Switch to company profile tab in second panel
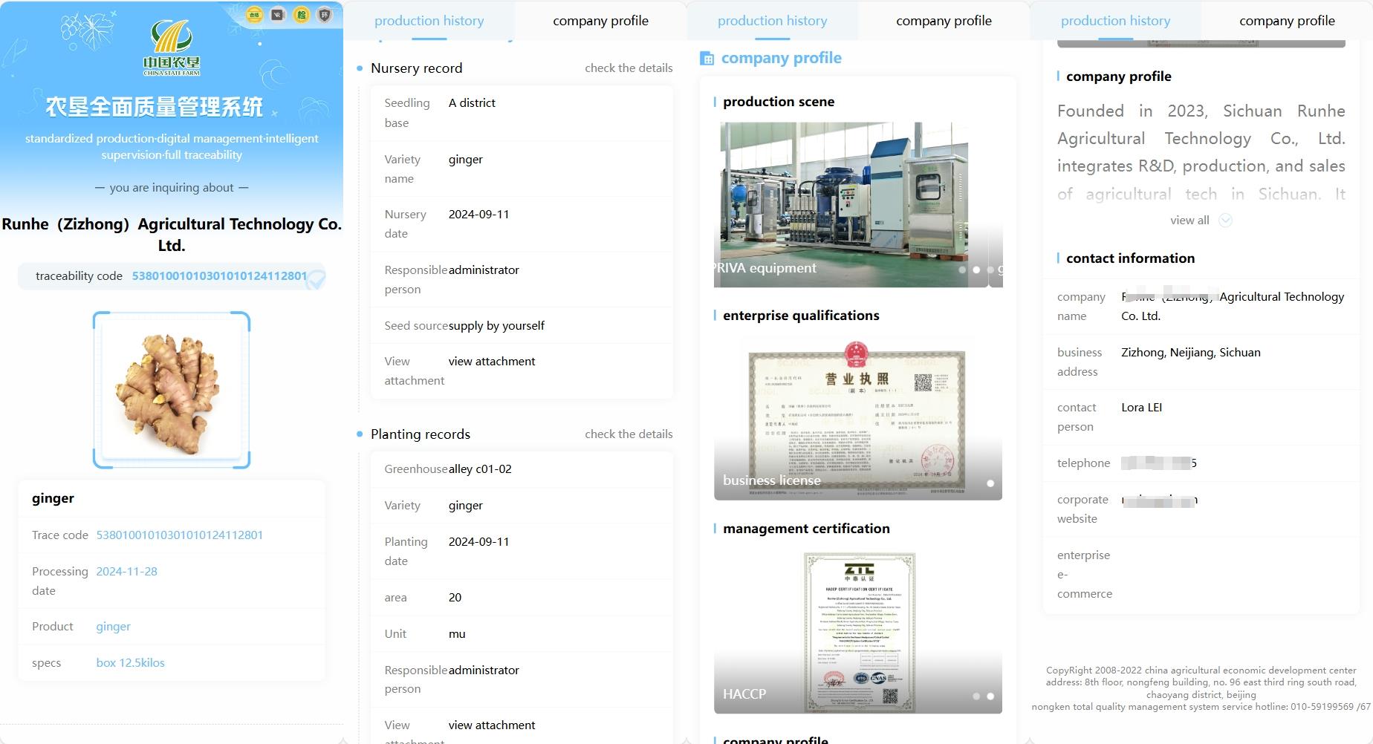Screen dimensions: 1373x744 tap(600, 21)
